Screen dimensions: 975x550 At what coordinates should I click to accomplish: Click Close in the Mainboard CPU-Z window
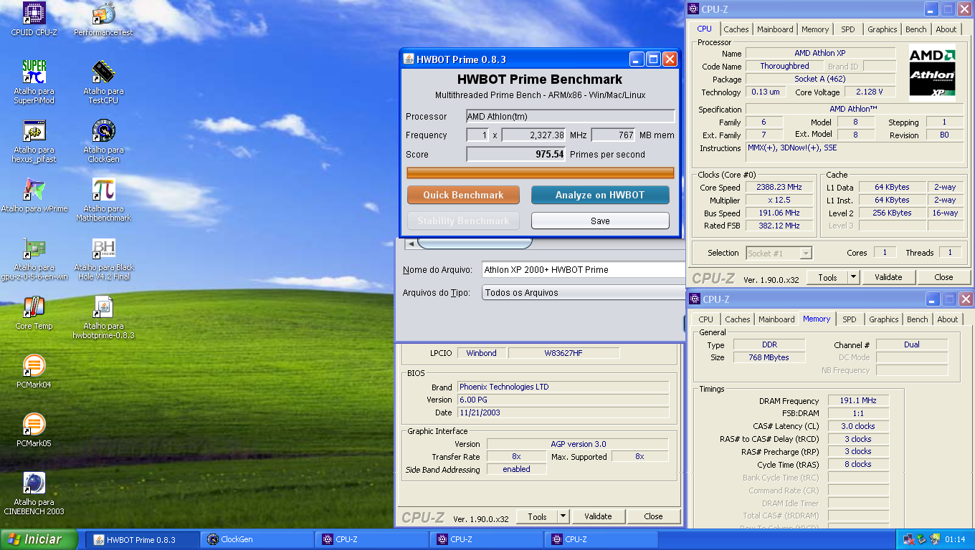(653, 516)
